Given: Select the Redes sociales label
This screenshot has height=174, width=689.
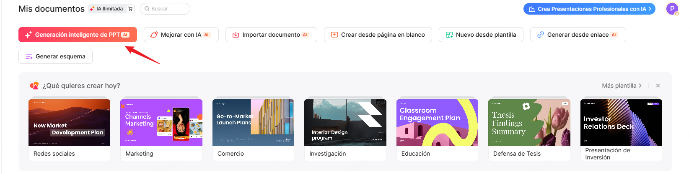Looking at the screenshot, I should tap(54, 154).
